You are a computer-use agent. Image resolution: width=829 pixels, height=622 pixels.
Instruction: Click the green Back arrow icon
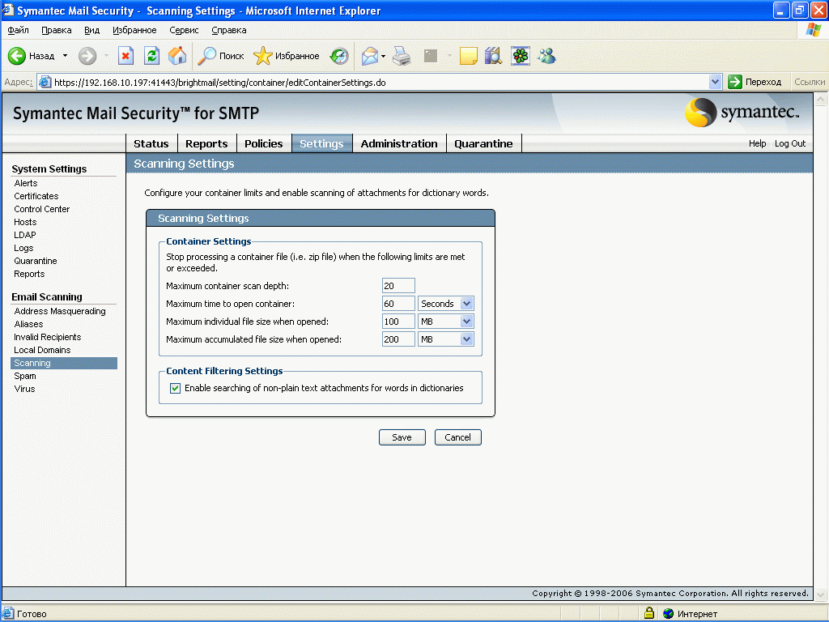tap(17, 56)
